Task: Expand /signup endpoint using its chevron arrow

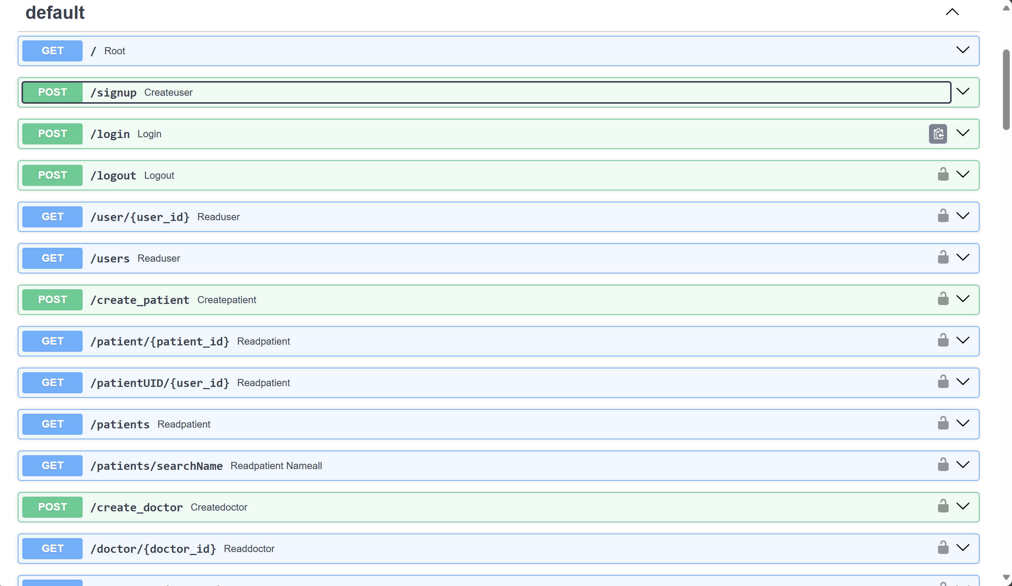Action: (963, 92)
